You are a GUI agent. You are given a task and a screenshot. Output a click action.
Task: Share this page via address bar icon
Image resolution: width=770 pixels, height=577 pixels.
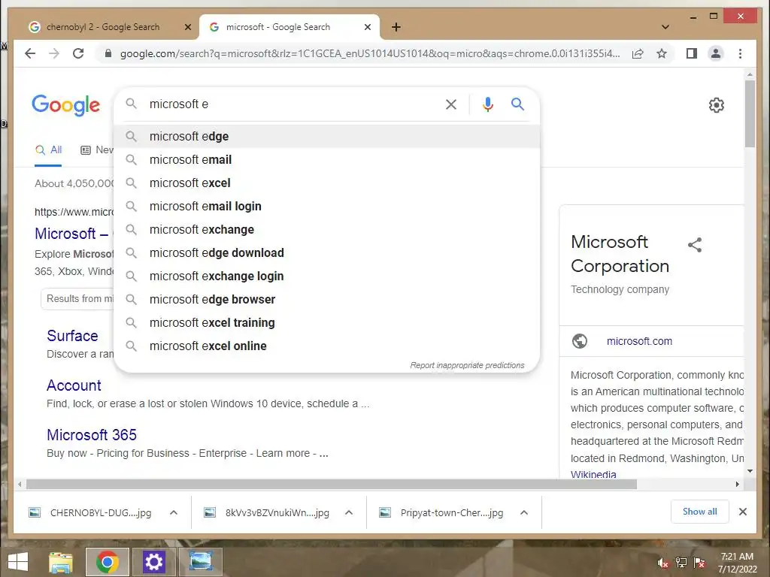(x=638, y=53)
